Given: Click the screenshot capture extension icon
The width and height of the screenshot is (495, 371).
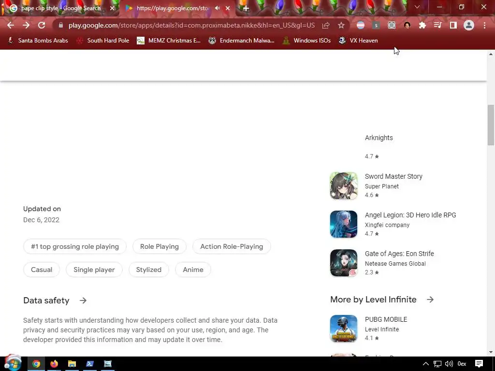Looking at the screenshot, I should point(392,25).
